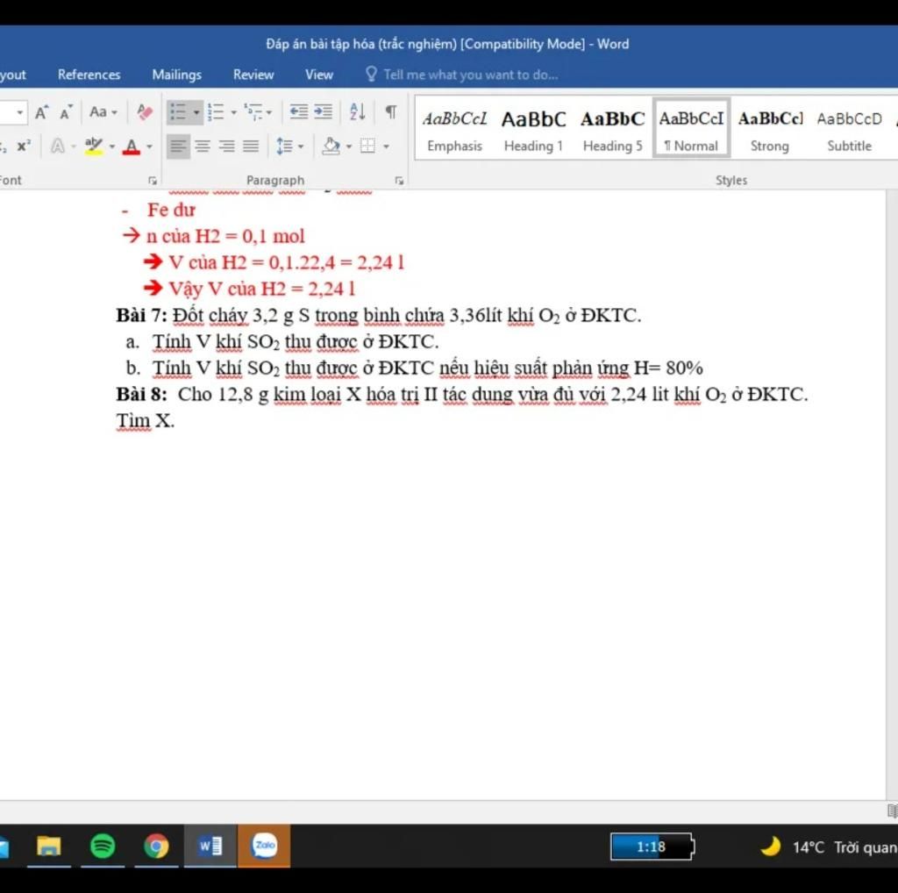898x893 pixels.
Task: Increase font size with Grow Font icon
Action: coord(41,112)
